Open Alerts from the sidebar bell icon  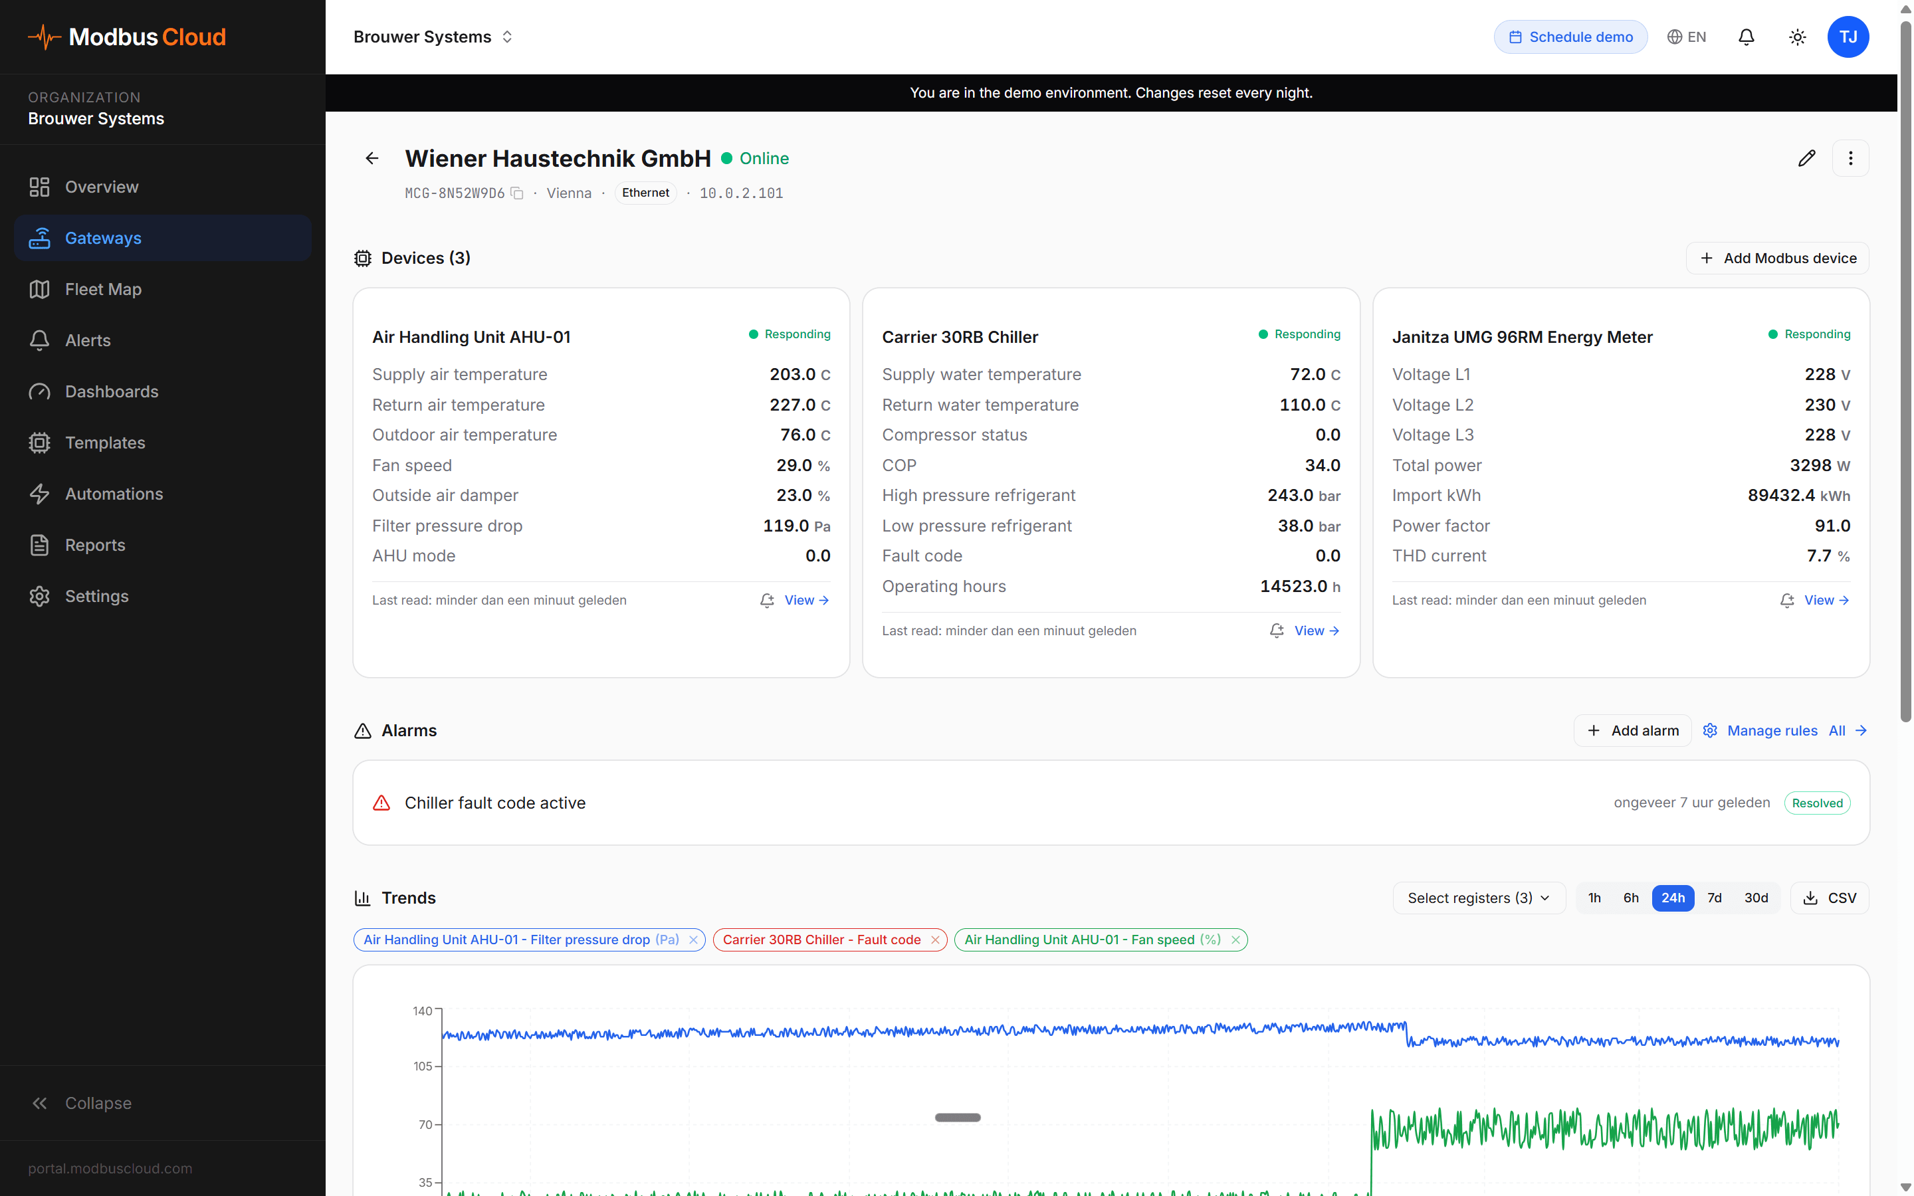[x=40, y=340]
